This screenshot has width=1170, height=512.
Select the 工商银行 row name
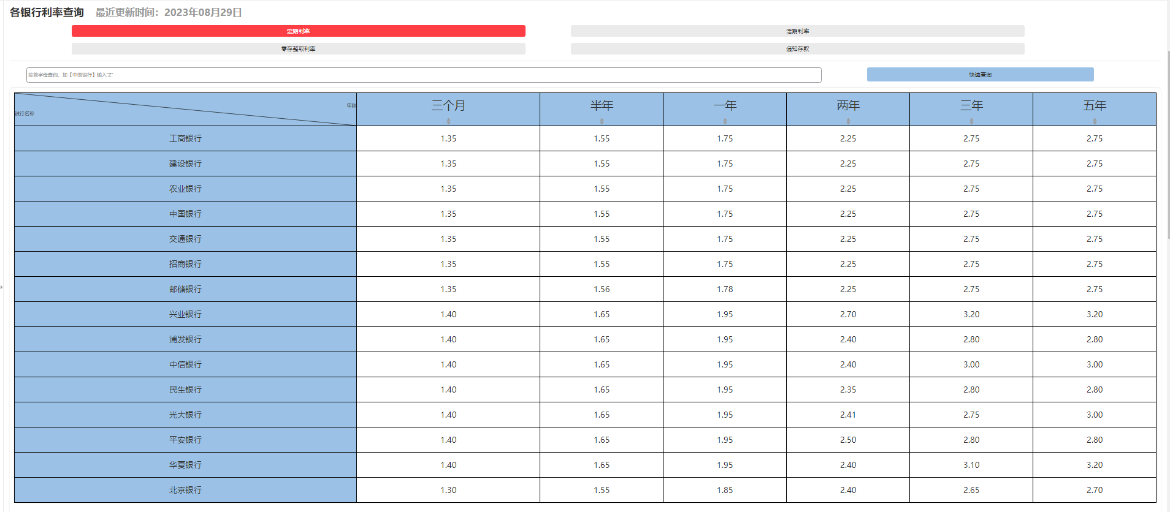tap(185, 138)
